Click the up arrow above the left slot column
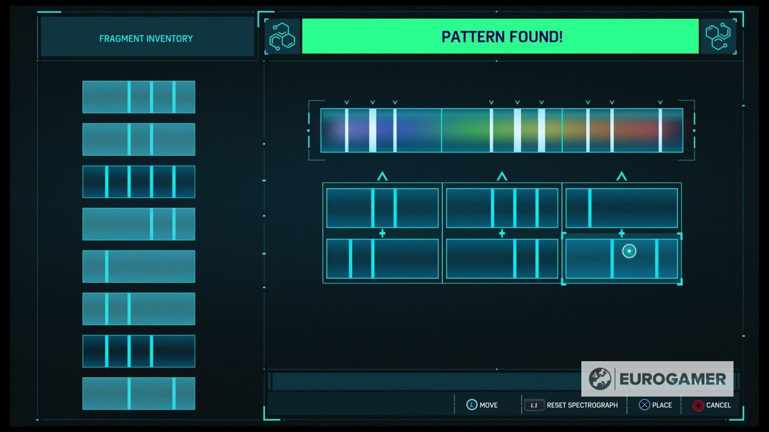This screenshot has width=769, height=432. tap(382, 177)
